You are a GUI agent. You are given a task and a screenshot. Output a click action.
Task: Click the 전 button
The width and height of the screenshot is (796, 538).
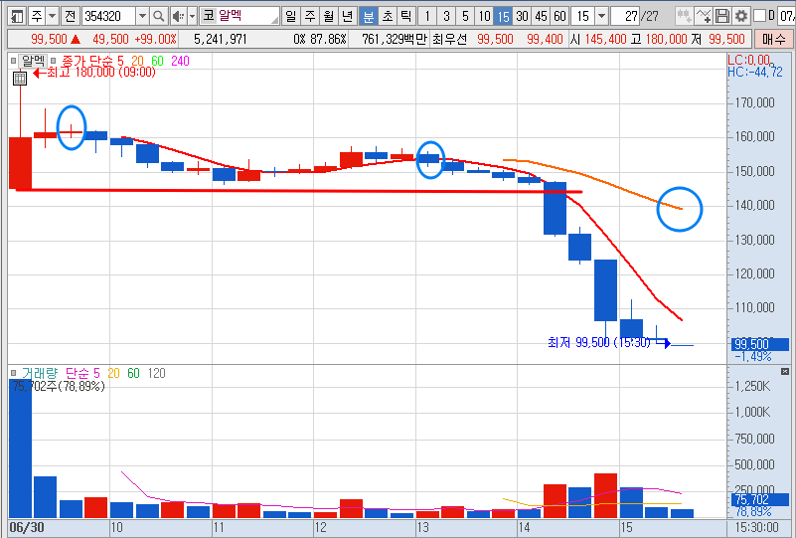(70, 16)
